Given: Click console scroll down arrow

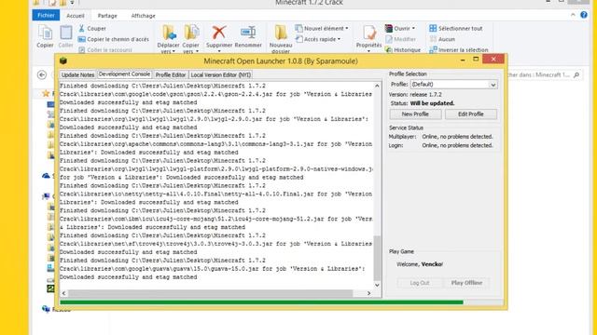Looking at the screenshot, I should click(377, 286).
